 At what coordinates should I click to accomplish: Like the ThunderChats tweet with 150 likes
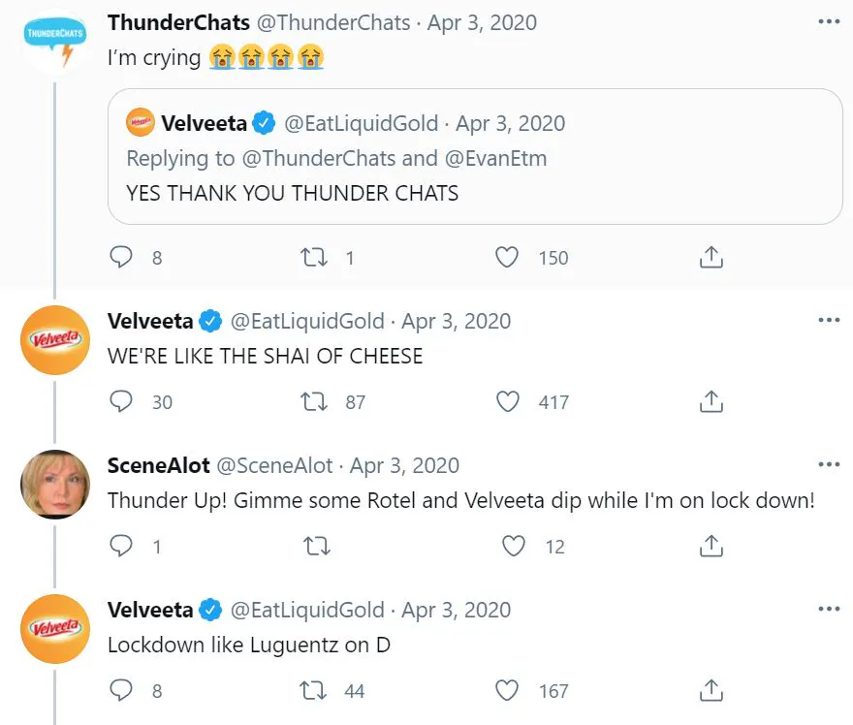507,257
